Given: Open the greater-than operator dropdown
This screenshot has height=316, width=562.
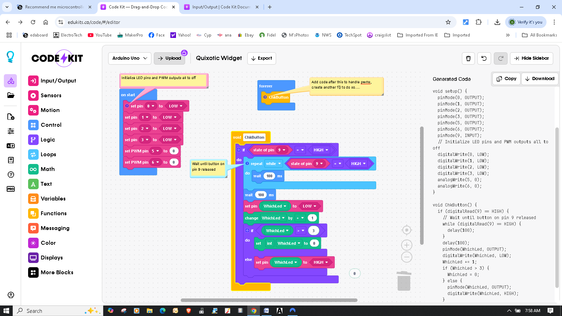Looking at the screenshot, I should coord(300,231).
